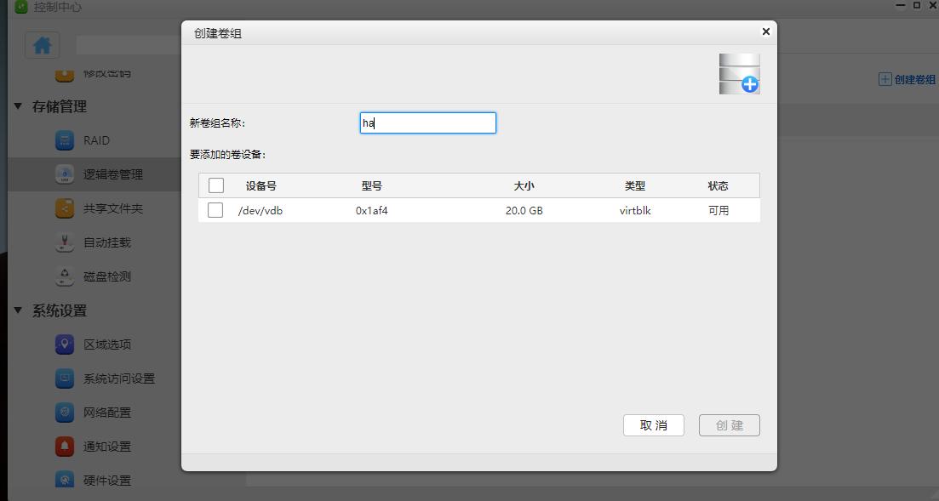The width and height of the screenshot is (939, 501).
Task: Click the 控制中心 title bar label
Action: 56,7
